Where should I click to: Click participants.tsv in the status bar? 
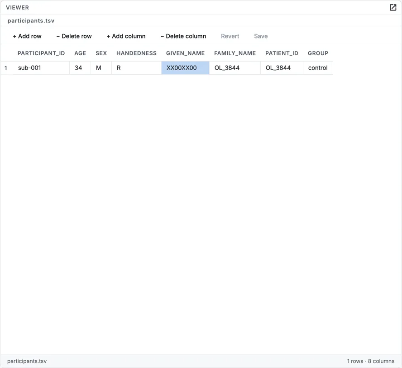[x=27, y=361]
